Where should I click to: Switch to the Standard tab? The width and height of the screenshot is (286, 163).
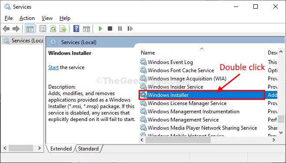(x=89, y=149)
